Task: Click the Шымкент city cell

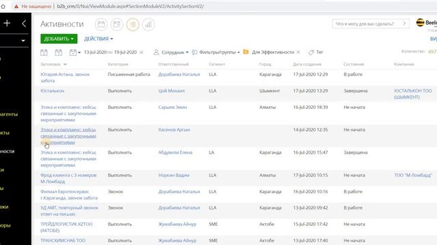Action: point(270,91)
